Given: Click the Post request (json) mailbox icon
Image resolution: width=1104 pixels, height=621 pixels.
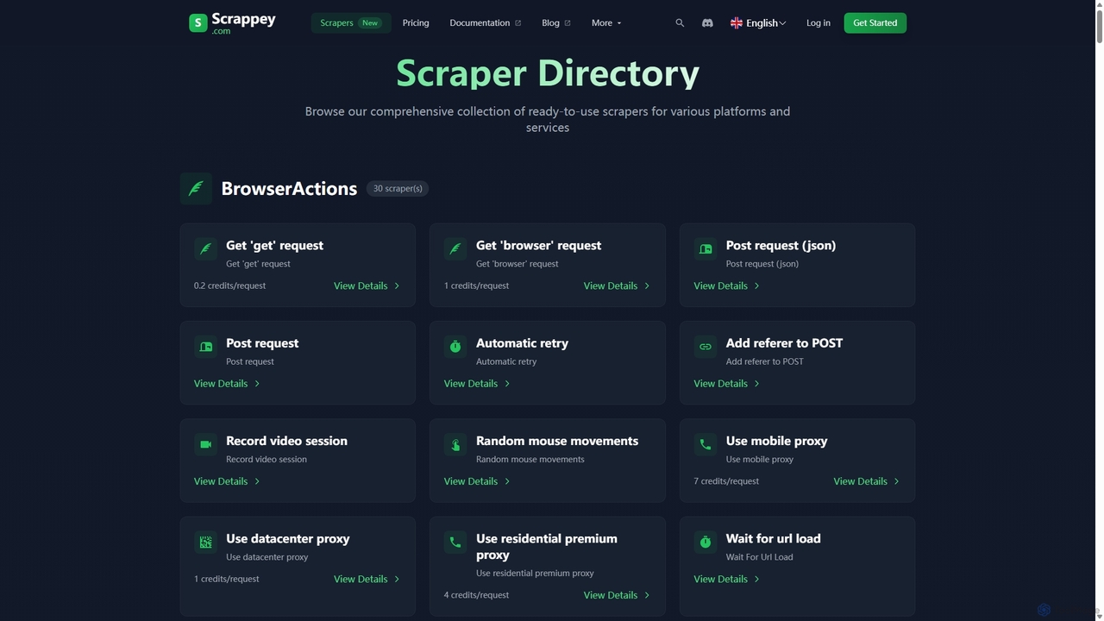Looking at the screenshot, I should [706, 248].
